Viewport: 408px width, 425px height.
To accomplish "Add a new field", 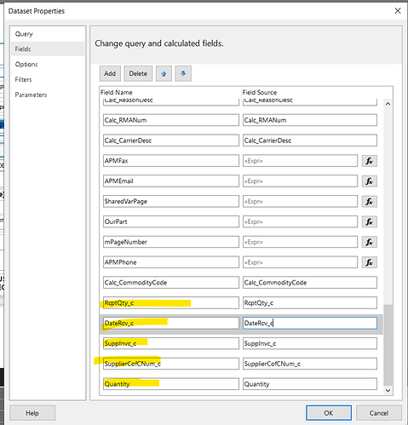I will [x=110, y=73].
